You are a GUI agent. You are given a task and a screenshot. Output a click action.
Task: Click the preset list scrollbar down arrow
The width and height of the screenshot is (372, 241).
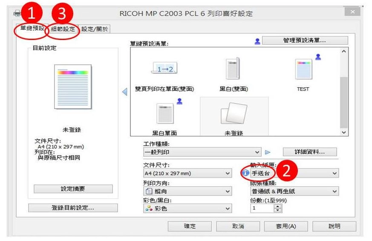(x=344, y=132)
